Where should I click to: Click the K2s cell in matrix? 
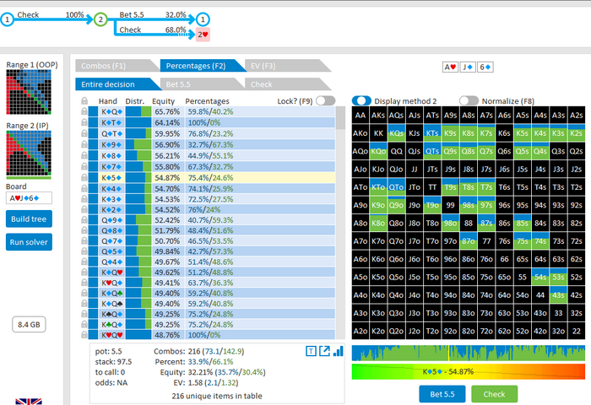(x=577, y=133)
